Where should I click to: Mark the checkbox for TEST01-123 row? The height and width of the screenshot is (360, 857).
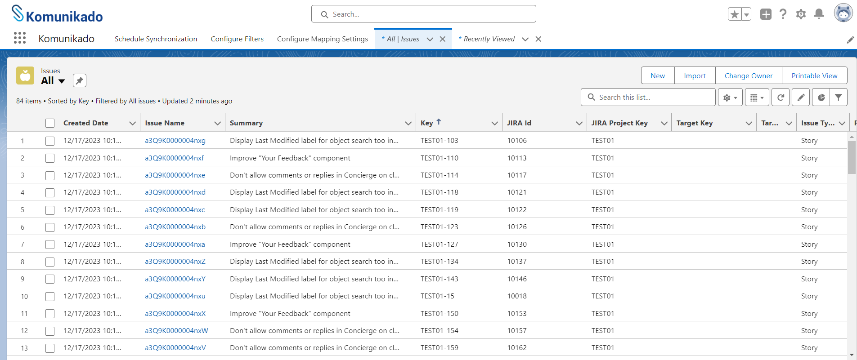pos(50,227)
